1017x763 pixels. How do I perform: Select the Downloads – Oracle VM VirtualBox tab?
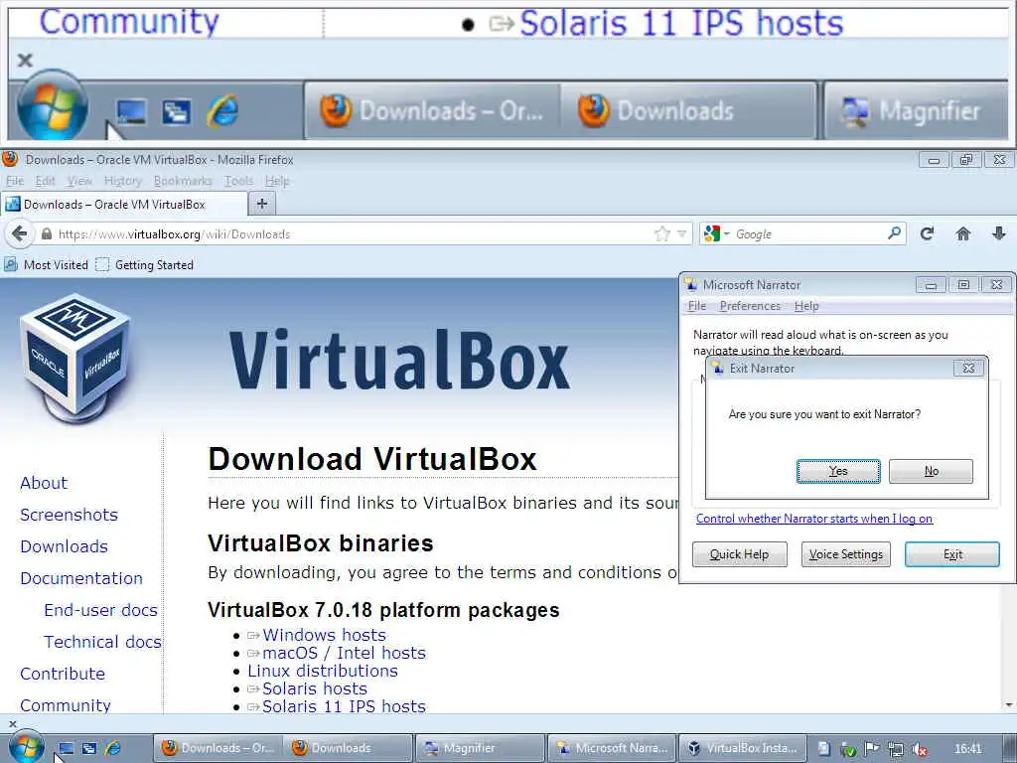point(123,205)
